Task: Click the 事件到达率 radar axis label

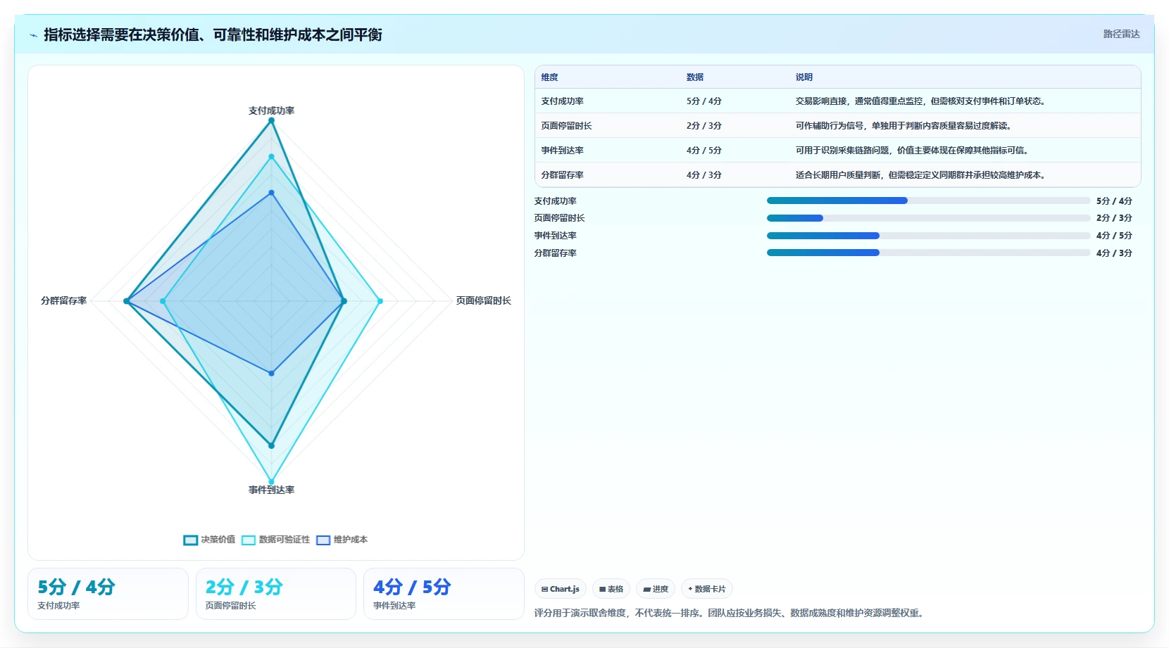Action: (x=271, y=490)
